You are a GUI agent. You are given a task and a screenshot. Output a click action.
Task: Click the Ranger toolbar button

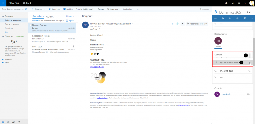click(101, 9)
